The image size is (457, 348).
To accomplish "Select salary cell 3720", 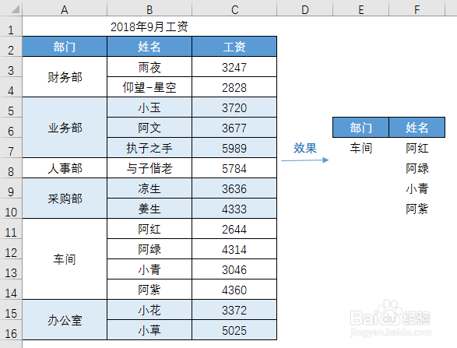I will [x=234, y=107].
